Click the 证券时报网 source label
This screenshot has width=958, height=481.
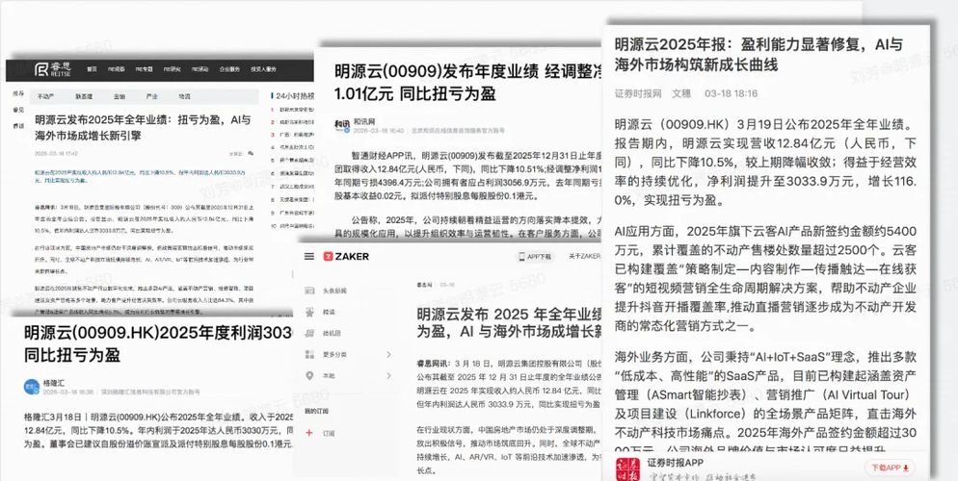[638, 93]
